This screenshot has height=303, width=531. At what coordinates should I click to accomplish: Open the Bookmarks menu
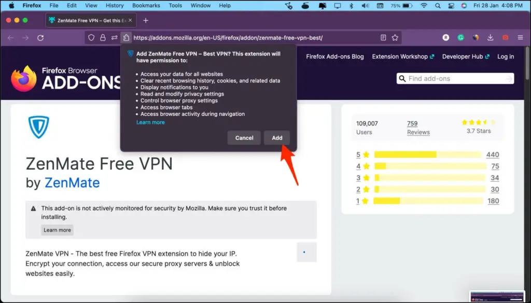point(146,5)
